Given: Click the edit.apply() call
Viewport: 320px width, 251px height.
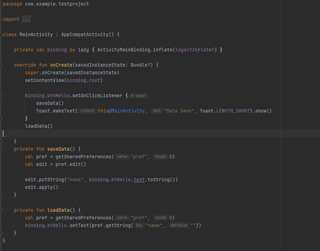Looking at the screenshot, I should point(42,187).
